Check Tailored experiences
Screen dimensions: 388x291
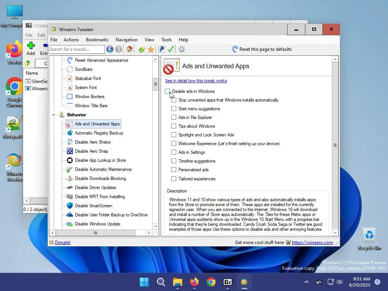(x=174, y=179)
